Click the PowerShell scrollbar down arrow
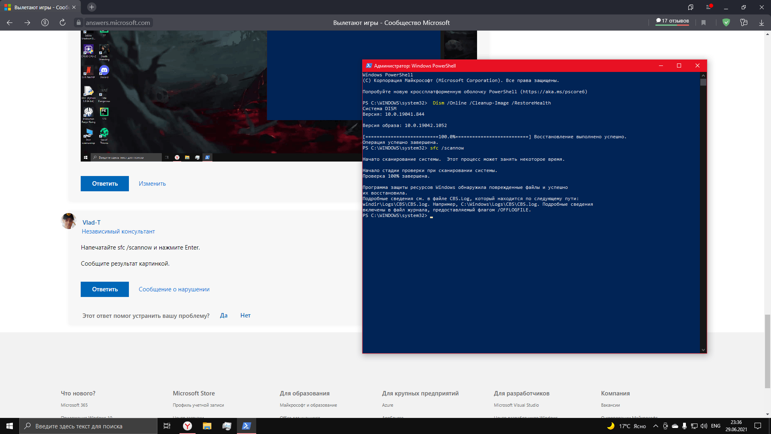This screenshot has width=771, height=434. point(703,350)
